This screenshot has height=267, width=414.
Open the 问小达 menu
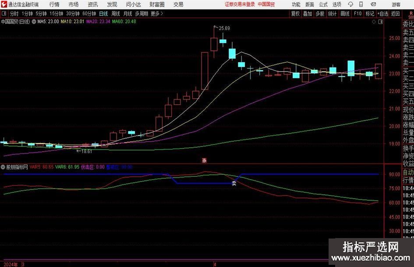(133, 4)
